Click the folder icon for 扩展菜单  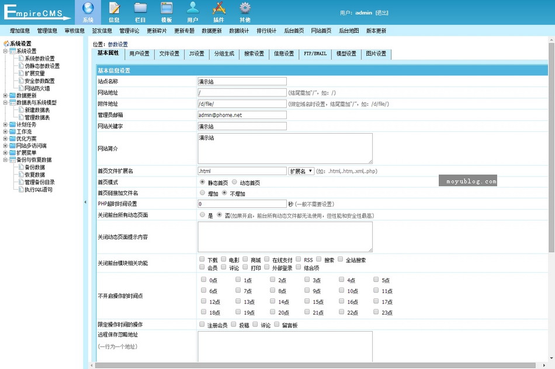(13, 153)
